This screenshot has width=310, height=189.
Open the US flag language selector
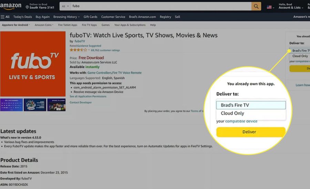pyautogui.click(x=270, y=7)
